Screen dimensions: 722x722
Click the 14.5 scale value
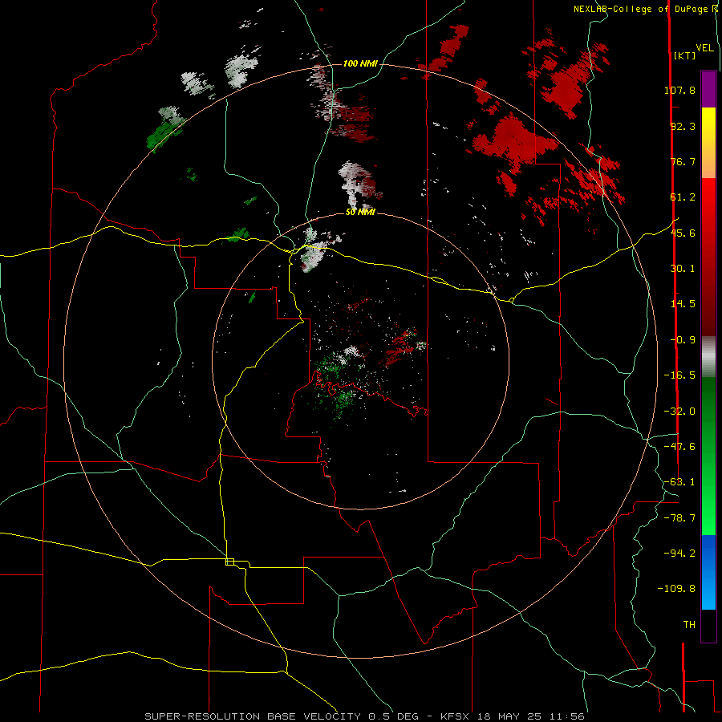click(683, 304)
